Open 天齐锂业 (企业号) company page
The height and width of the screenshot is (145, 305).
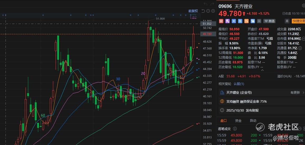coord(239,93)
